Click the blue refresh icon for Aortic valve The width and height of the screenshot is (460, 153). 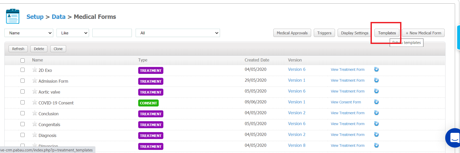[x=377, y=91]
